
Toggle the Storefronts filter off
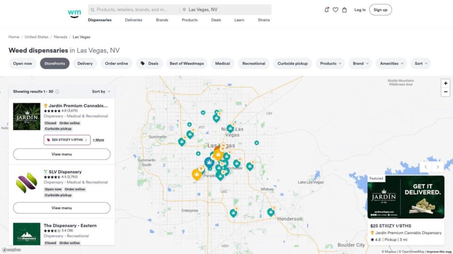click(55, 63)
